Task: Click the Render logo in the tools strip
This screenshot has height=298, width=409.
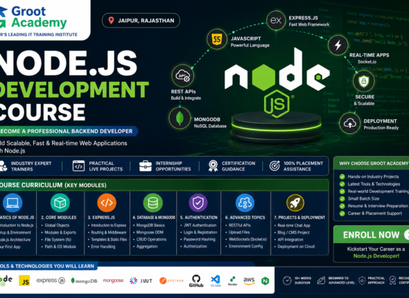Action: (x=232, y=281)
